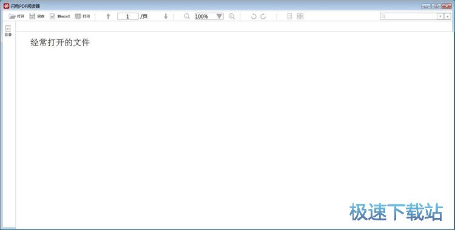Image resolution: width=455 pixels, height=230 pixels.
Task: Rotate page clockwise
Action: (263, 16)
